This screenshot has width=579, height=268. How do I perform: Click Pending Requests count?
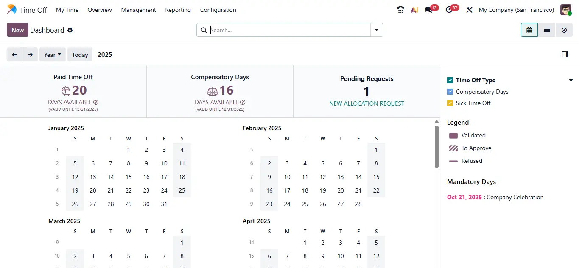(366, 91)
